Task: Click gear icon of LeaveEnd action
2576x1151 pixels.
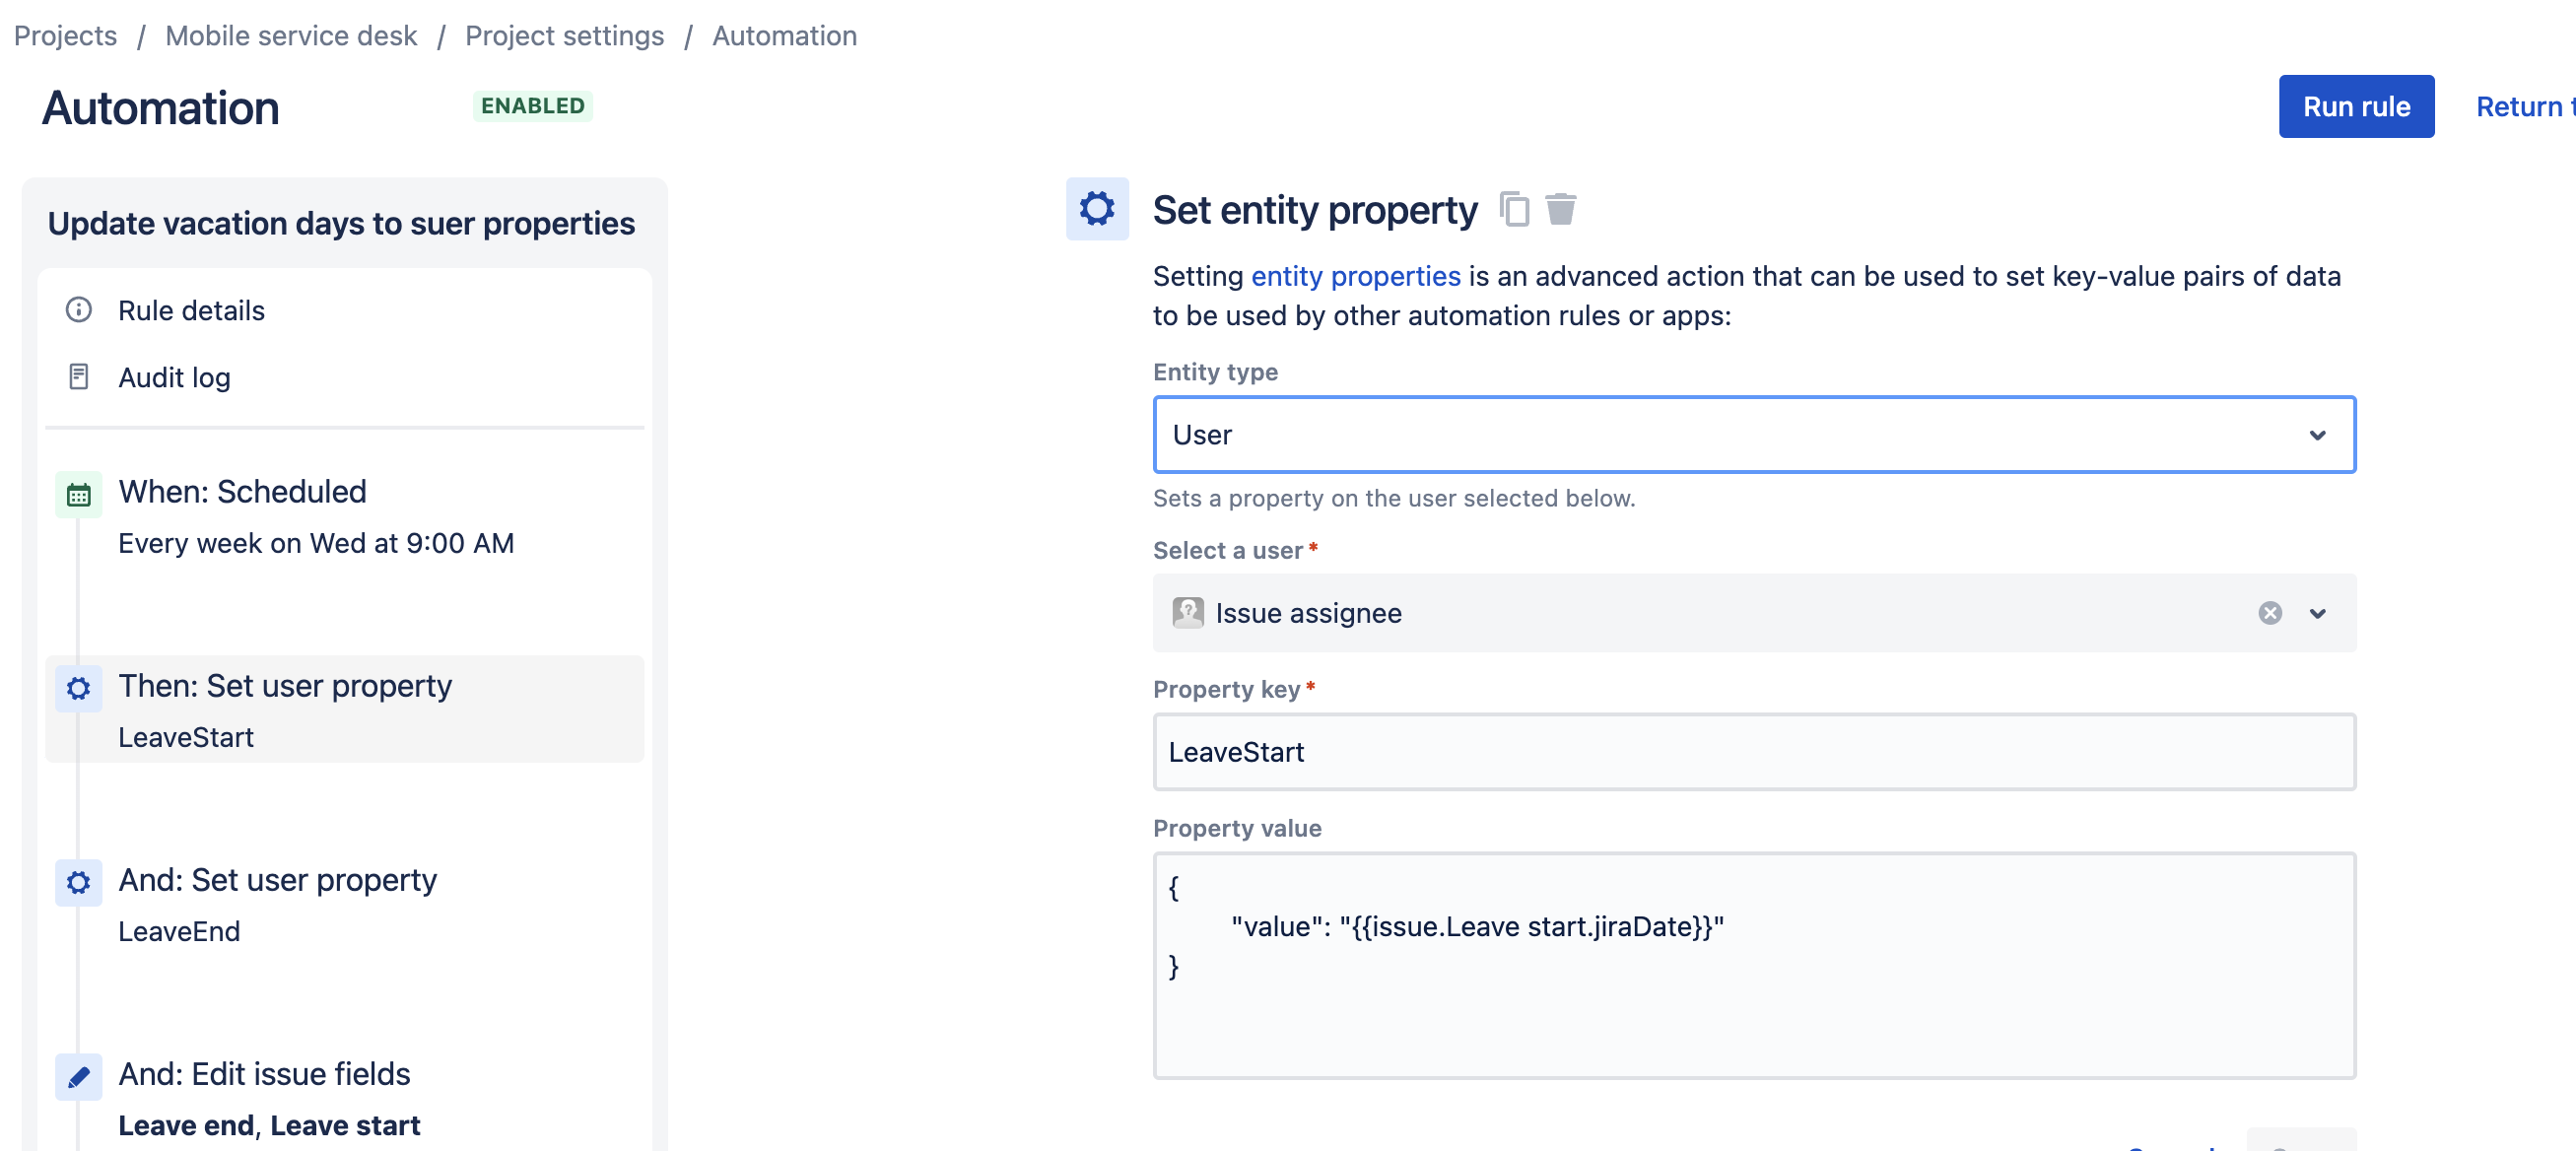Action: pyautogui.click(x=78, y=882)
